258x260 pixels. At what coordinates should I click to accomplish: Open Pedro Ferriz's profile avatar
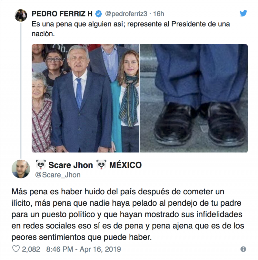(21, 16)
